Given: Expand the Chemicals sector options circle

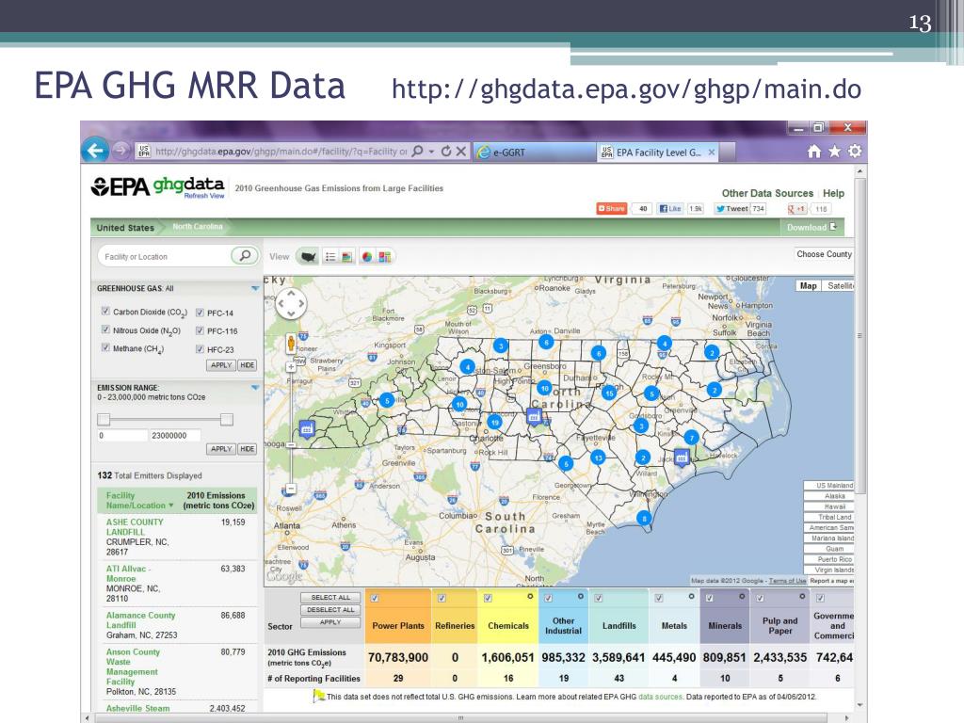Looking at the screenshot, I should (x=530, y=596).
